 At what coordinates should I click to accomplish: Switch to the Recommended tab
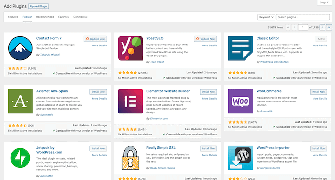[45, 17]
